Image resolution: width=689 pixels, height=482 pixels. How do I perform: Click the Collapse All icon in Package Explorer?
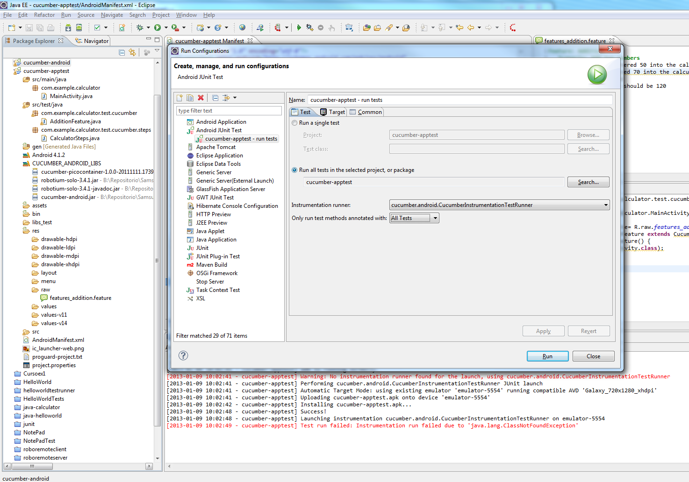[x=122, y=52]
